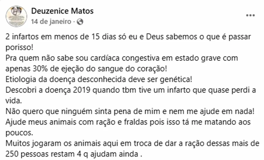The image size is (264, 160).
Task: Click the word 'porisso!' in the post
Action: (19, 47)
